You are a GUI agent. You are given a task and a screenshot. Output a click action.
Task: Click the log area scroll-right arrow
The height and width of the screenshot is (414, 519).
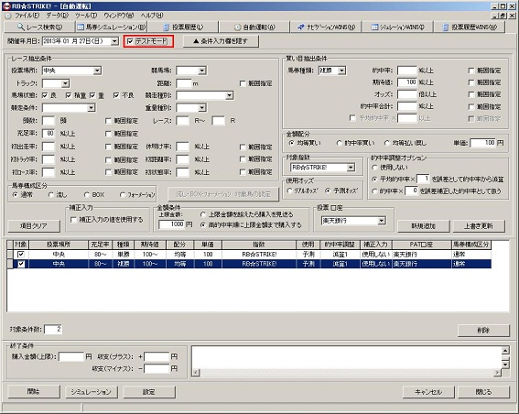(x=497, y=373)
